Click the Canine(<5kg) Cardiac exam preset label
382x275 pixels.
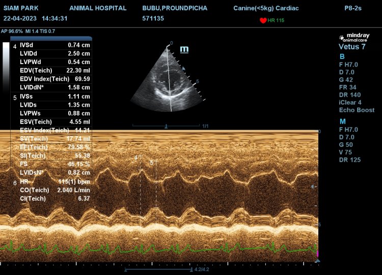tap(265, 9)
